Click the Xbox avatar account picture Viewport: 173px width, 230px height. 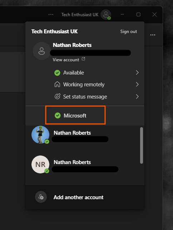point(40,135)
